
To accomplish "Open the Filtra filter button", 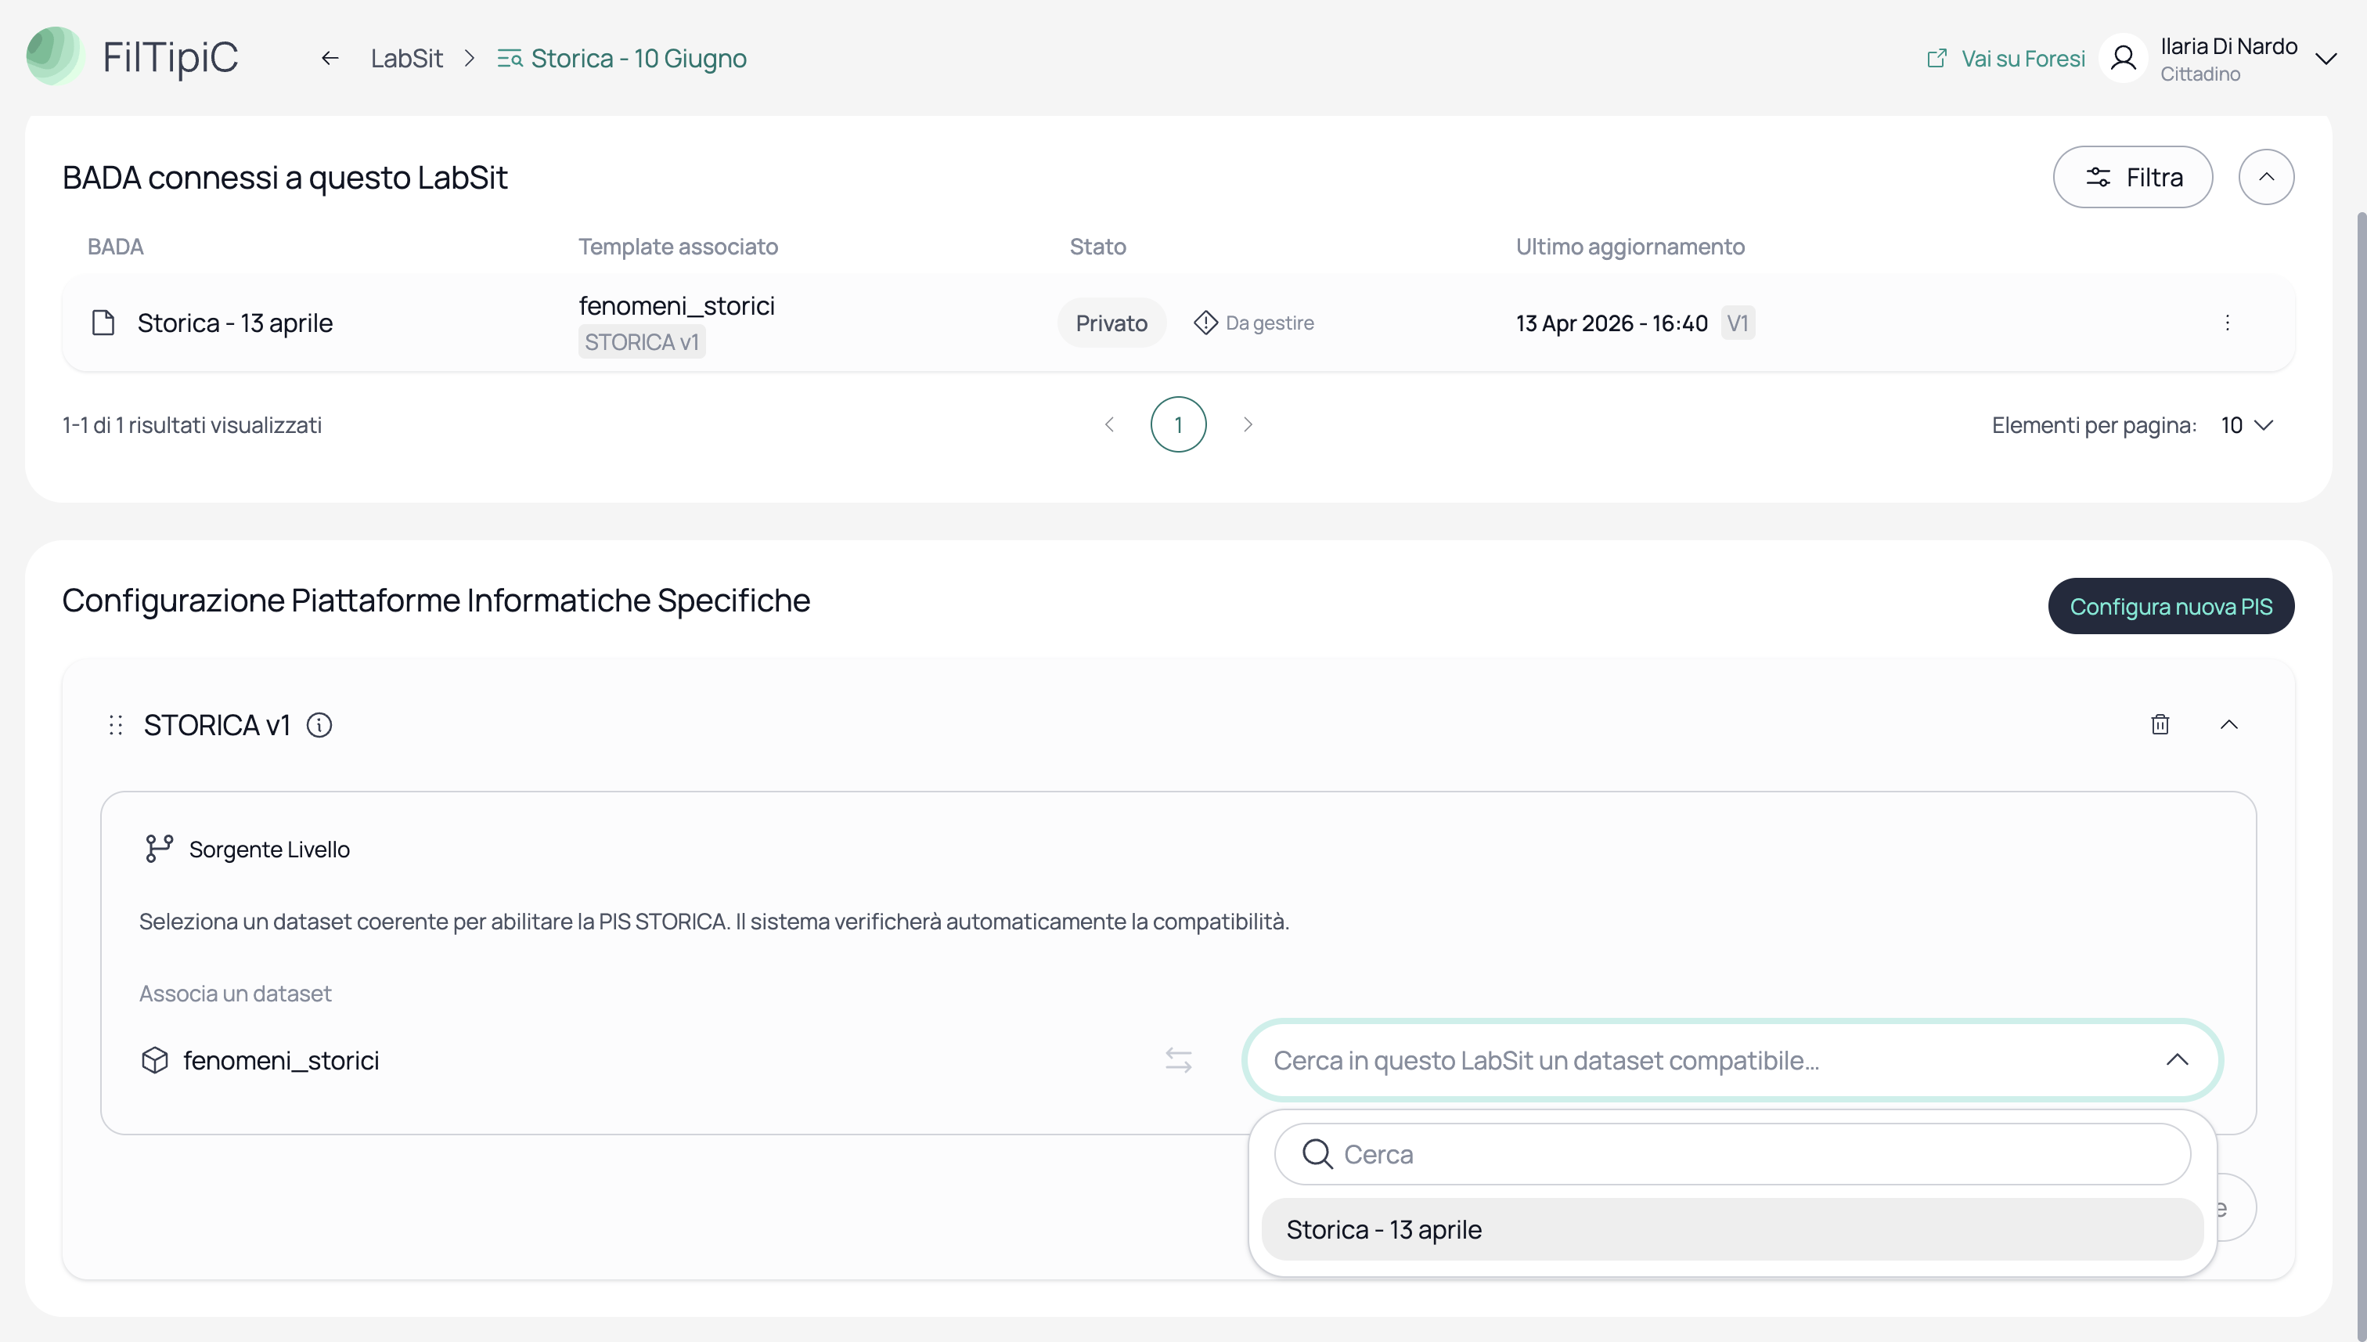I will coord(2132,177).
